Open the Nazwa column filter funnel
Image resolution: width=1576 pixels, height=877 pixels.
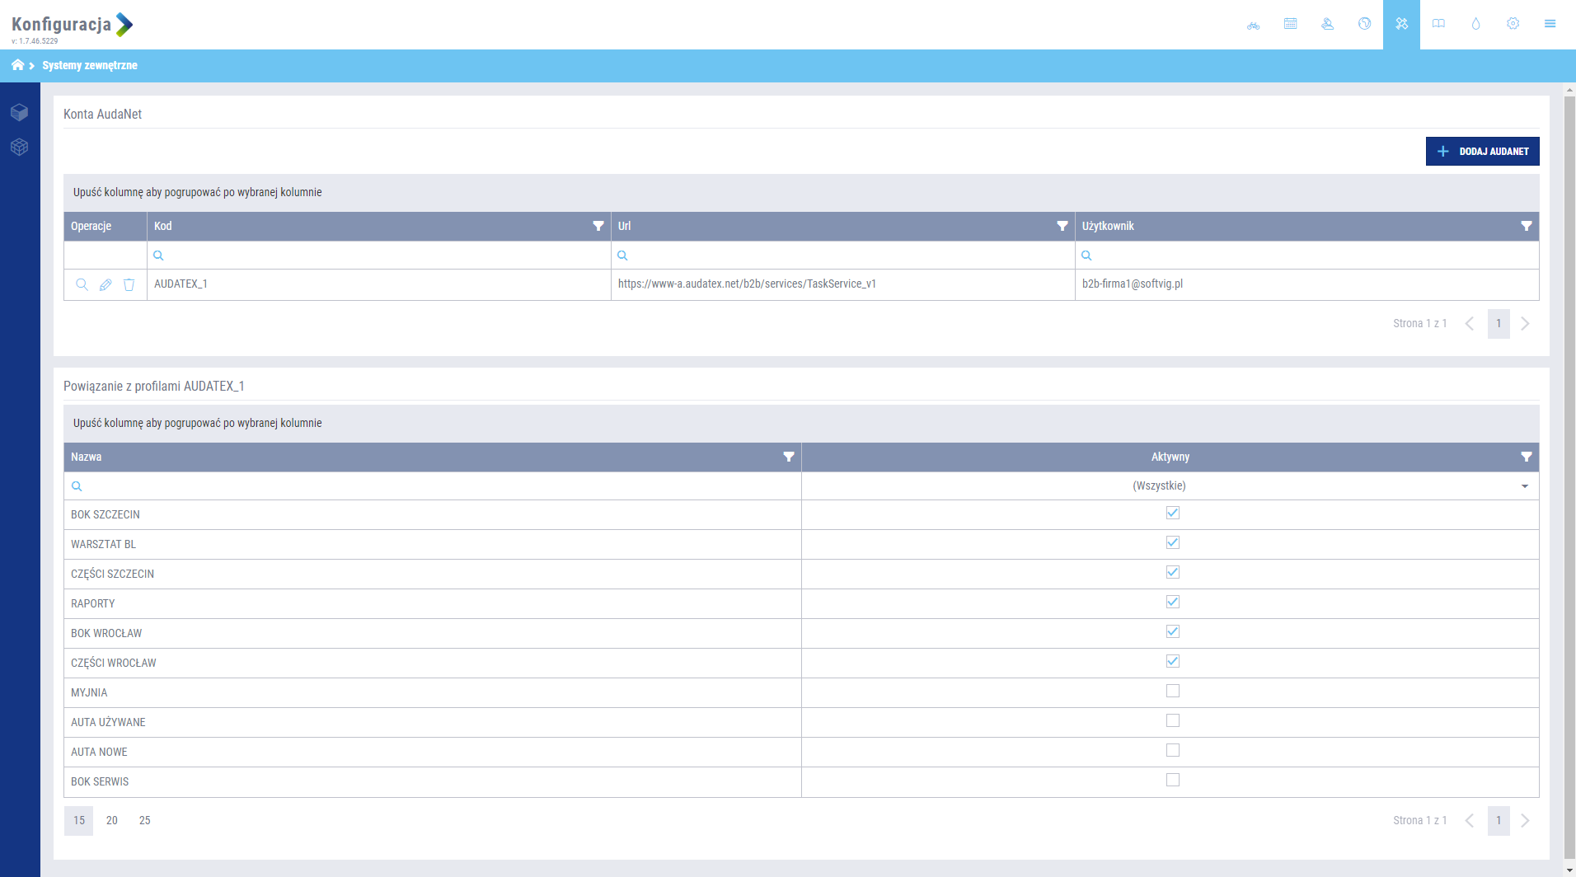[x=788, y=457]
